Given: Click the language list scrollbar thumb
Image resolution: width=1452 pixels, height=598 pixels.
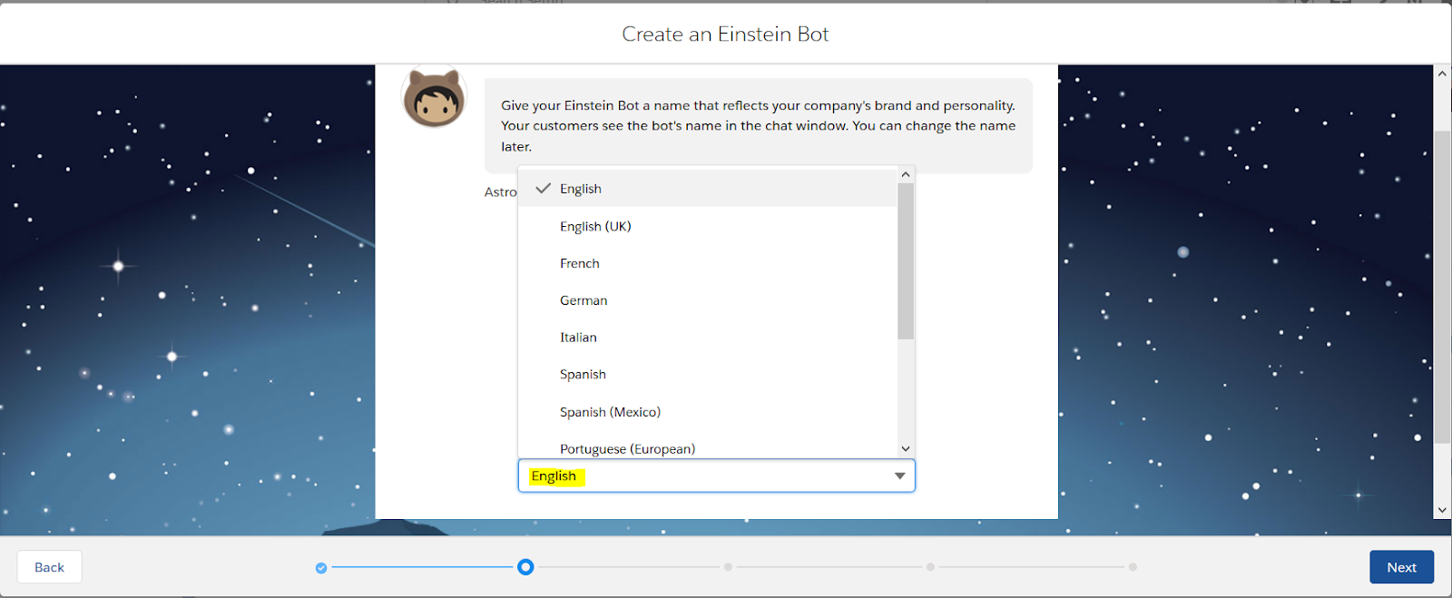Looking at the screenshot, I should click(905, 261).
